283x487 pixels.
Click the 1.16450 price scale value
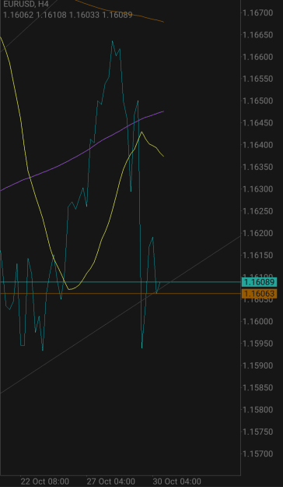click(259, 123)
